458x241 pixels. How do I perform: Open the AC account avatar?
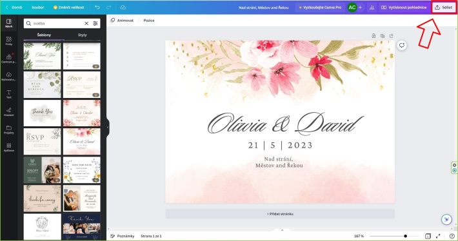click(x=352, y=7)
